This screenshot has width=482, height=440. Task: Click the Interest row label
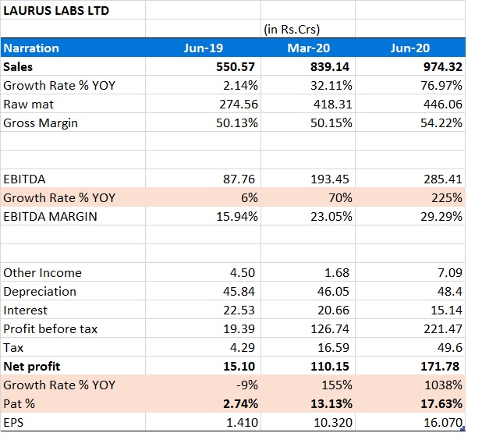tap(73, 310)
